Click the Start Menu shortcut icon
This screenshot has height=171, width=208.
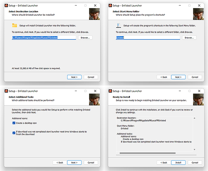(x=118, y=25)
